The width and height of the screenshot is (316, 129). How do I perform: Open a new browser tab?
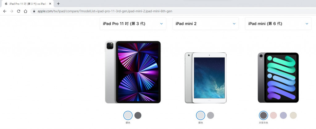coord(58,4)
